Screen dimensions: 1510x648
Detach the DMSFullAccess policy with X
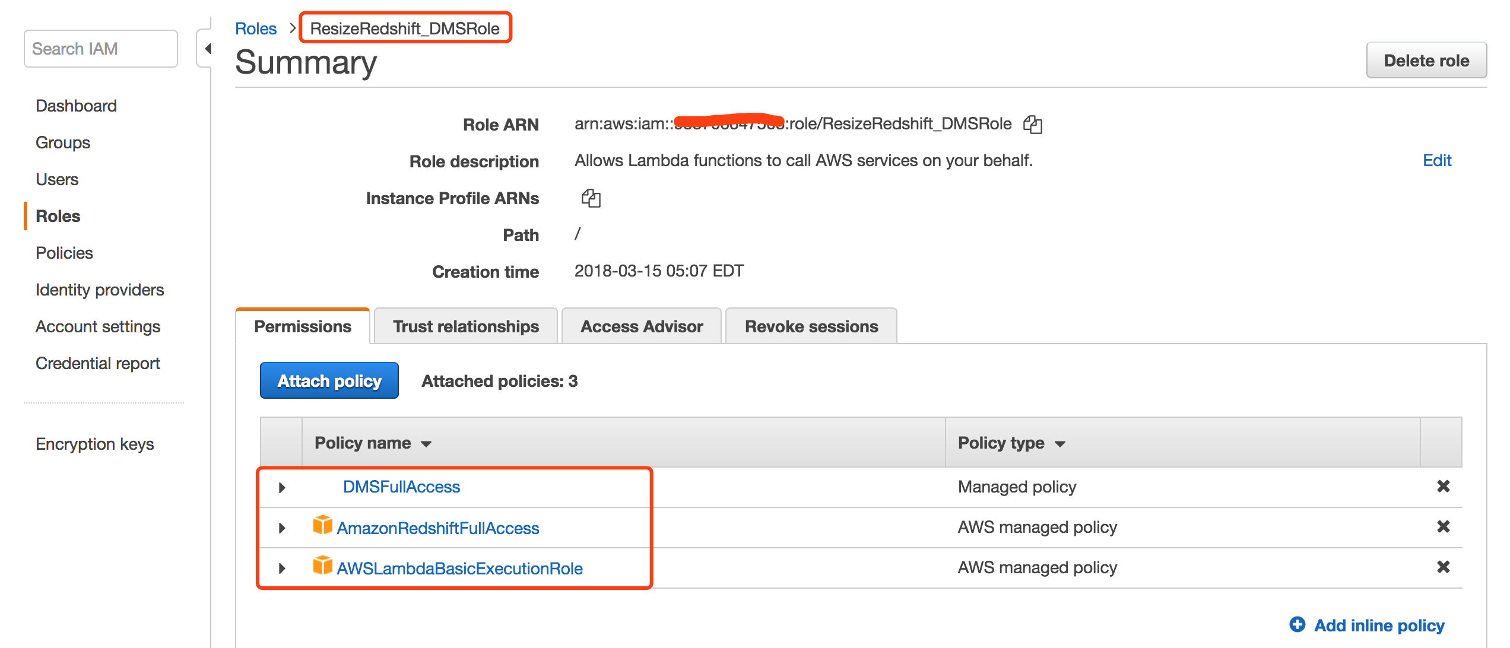1443,487
